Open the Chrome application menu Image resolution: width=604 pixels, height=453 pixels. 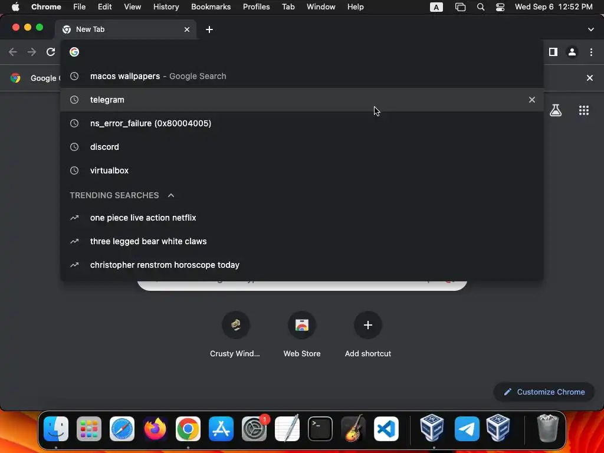click(46, 7)
